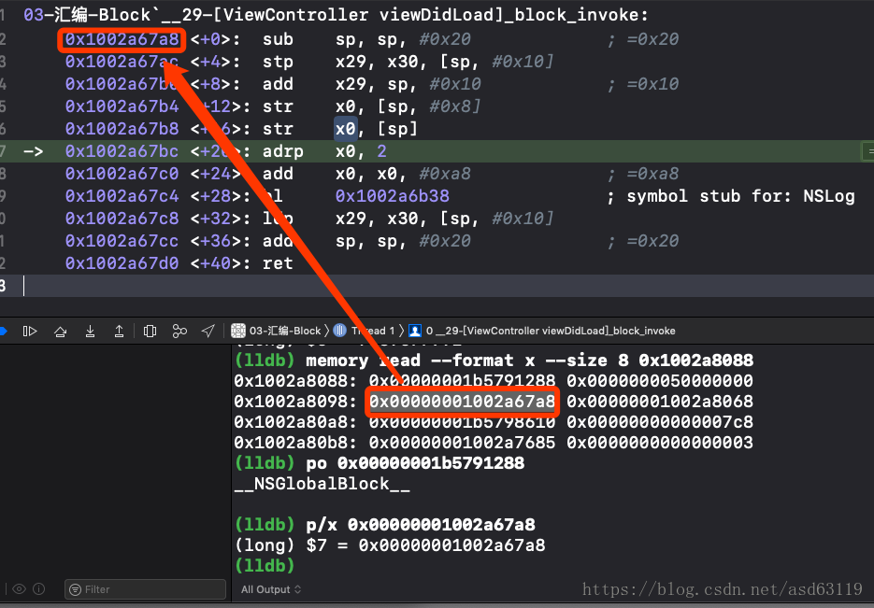Screen dimensions: 874x608
Task: Click the Print Description info icon
Action: point(39,589)
